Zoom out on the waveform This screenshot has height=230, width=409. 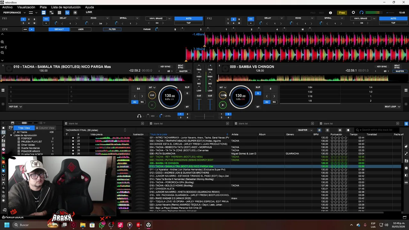[x=2, y=52]
